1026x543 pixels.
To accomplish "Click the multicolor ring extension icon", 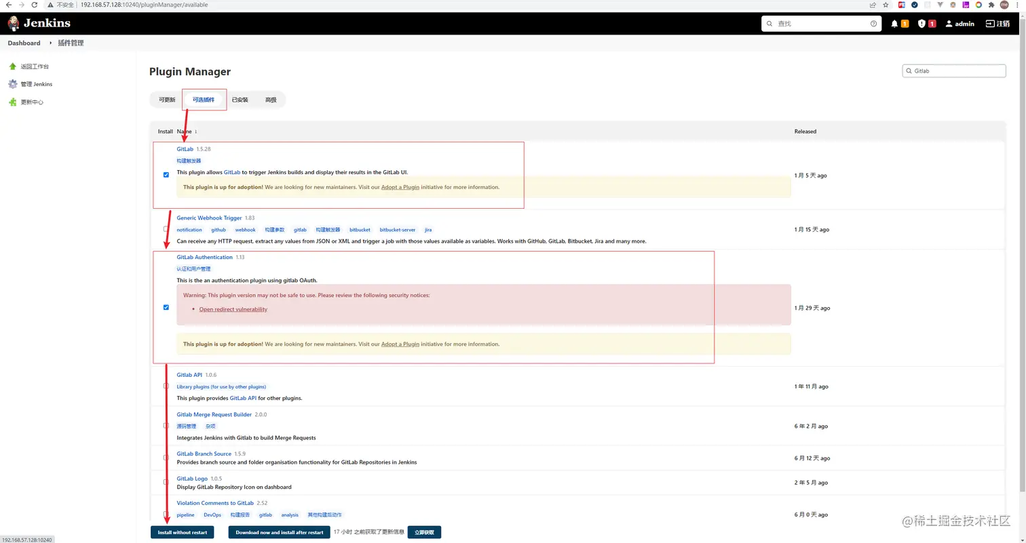I will (978, 5).
